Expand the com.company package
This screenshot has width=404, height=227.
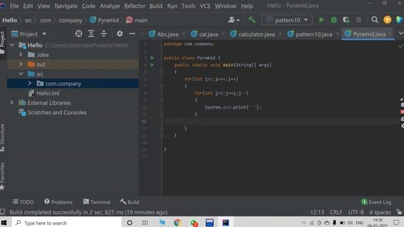coord(30,83)
